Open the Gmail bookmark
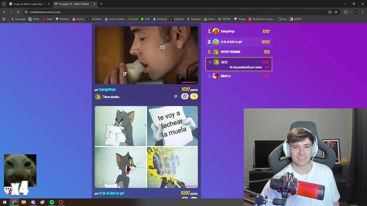 [132, 19]
